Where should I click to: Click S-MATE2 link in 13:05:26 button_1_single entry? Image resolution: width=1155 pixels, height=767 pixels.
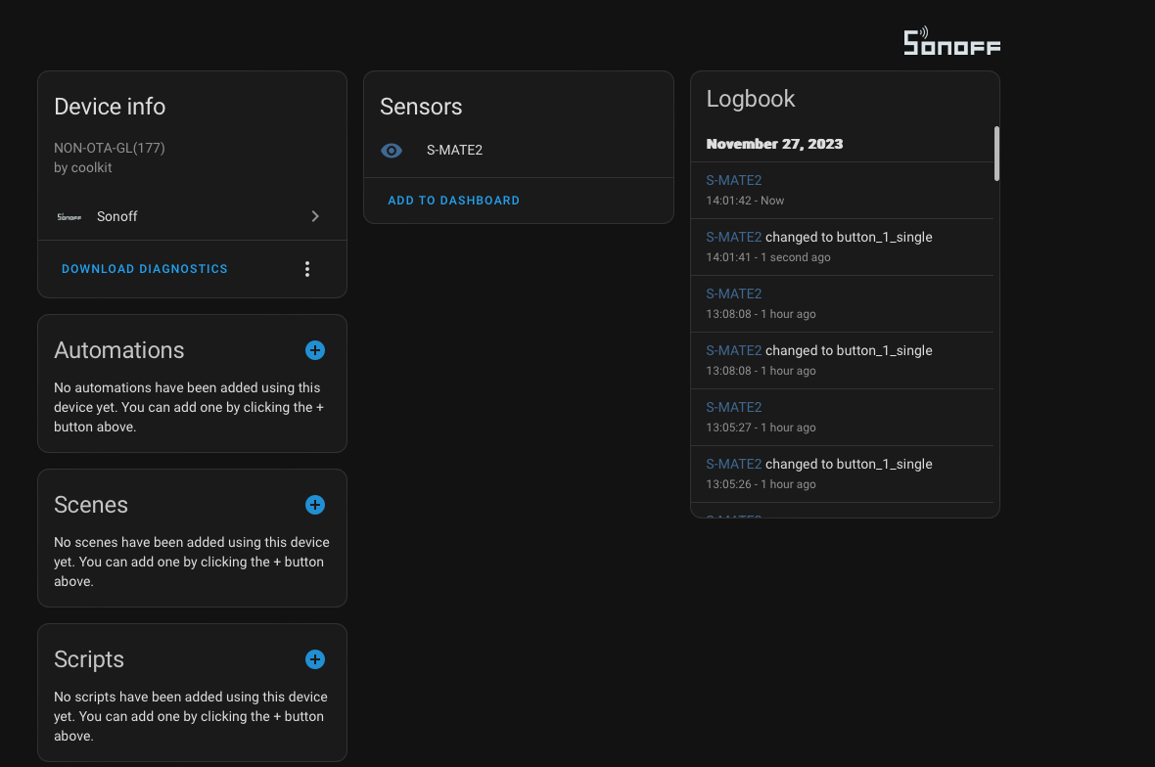tap(734, 464)
